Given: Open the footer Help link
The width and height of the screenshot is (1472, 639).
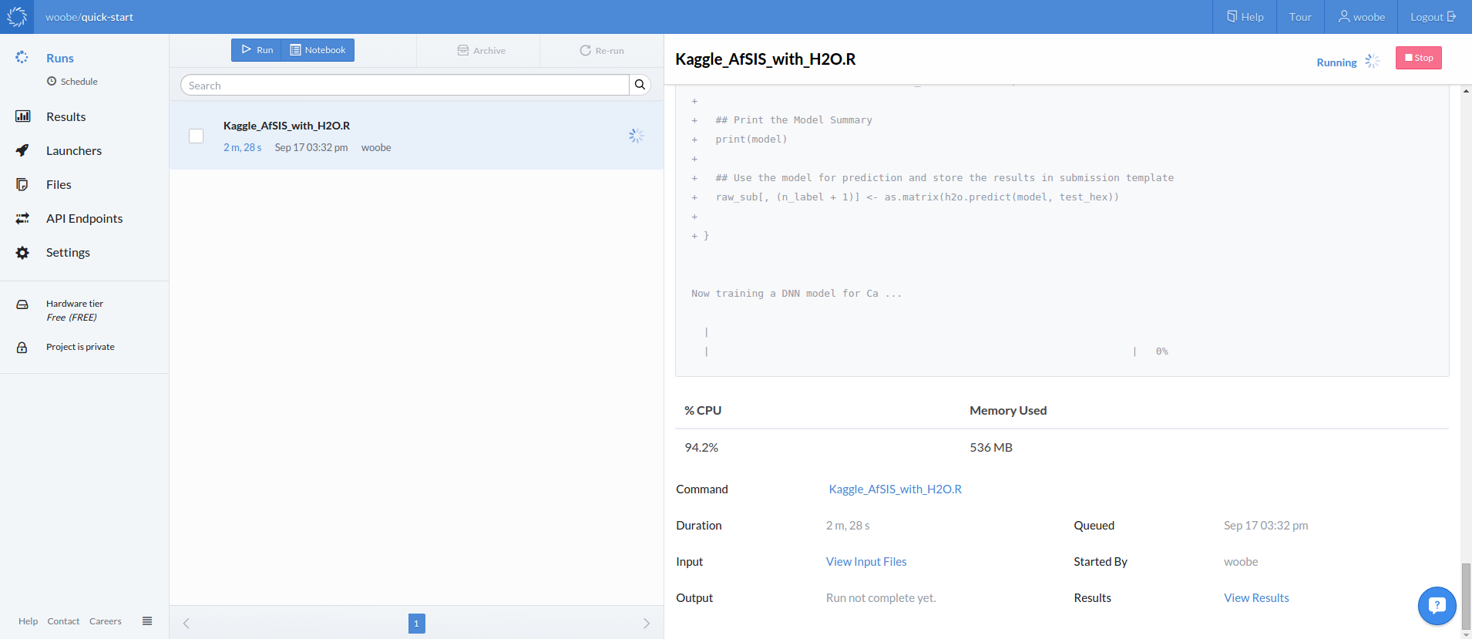Looking at the screenshot, I should click(x=29, y=621).
